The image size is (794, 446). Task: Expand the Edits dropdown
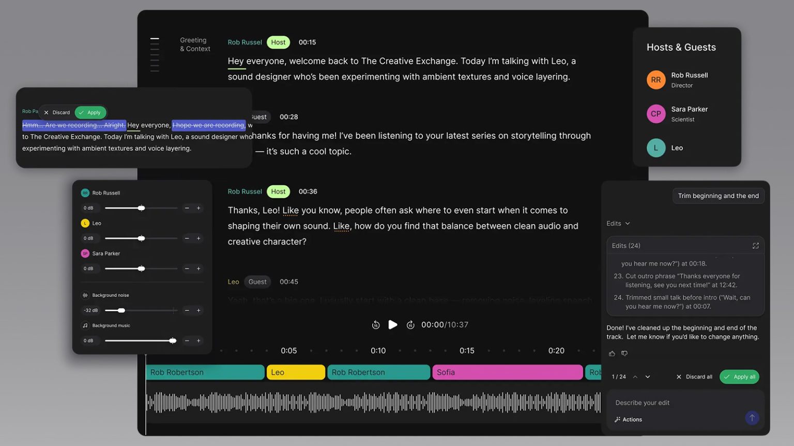point(618,224)
